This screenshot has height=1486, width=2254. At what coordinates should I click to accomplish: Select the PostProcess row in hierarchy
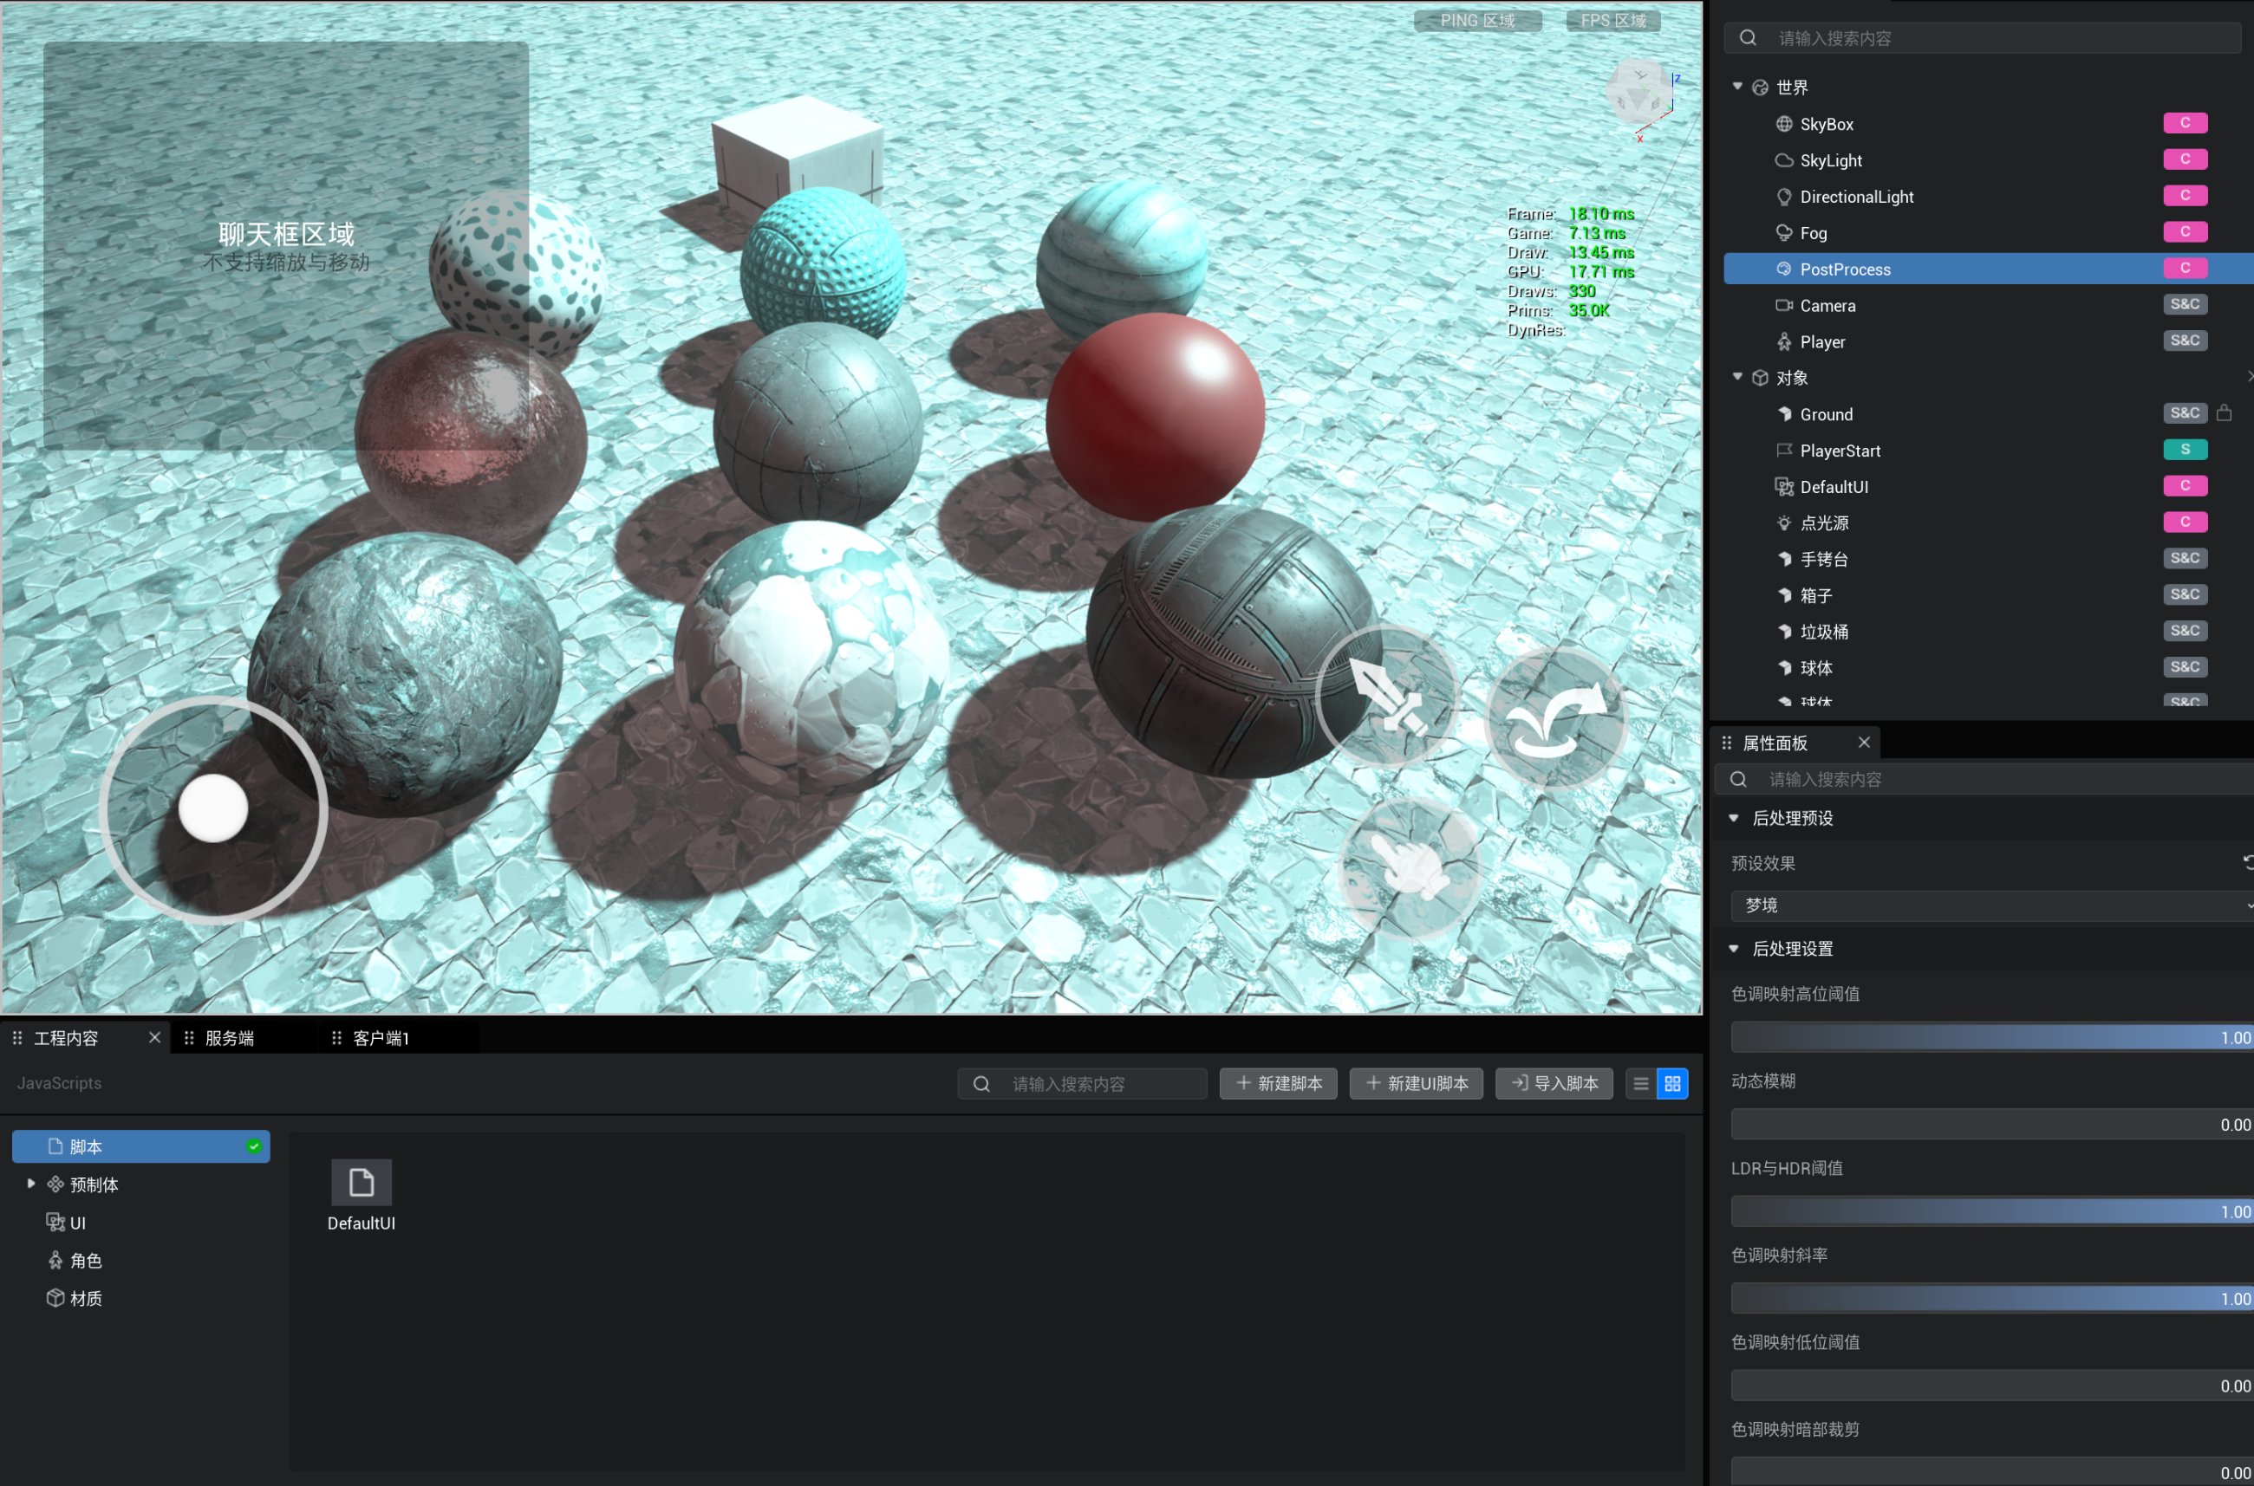click(1989, 269)
